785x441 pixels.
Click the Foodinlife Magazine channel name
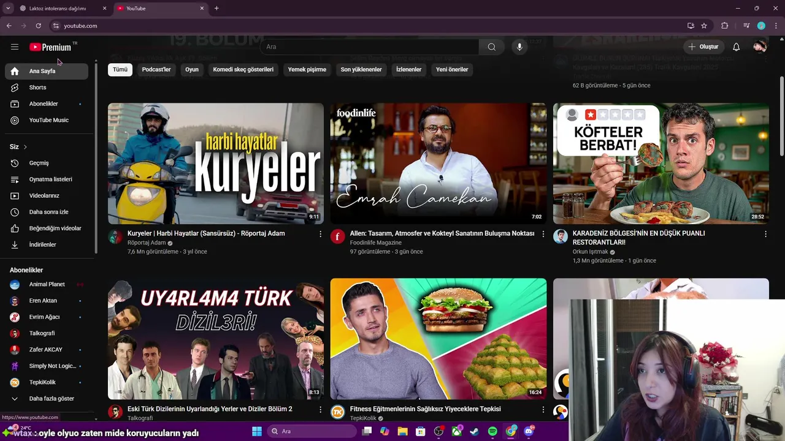(376, 243)
